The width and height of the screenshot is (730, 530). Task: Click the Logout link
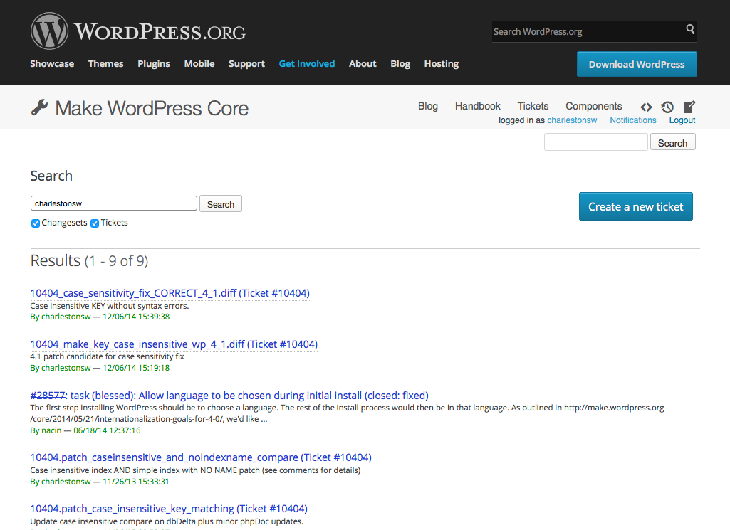pyautogui.click(x=682, y=120)
